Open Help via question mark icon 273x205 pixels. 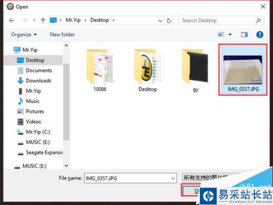(x=259, y=34)
